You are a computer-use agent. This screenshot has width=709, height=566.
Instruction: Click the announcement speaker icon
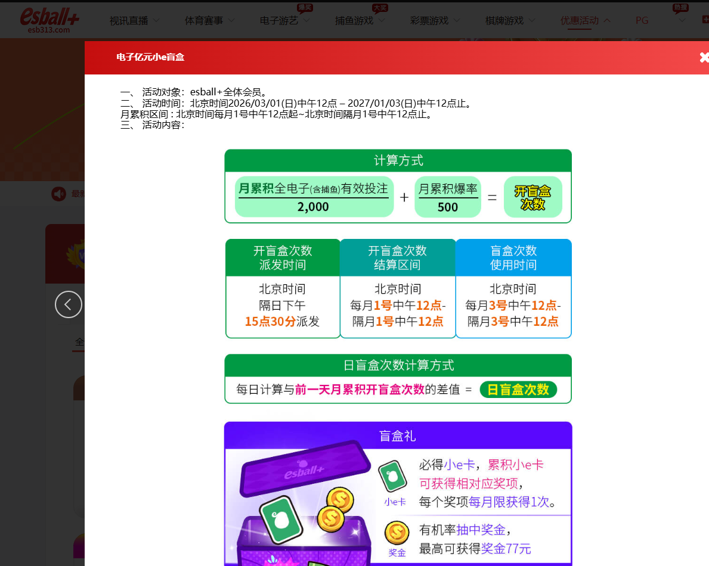(59, 194)
